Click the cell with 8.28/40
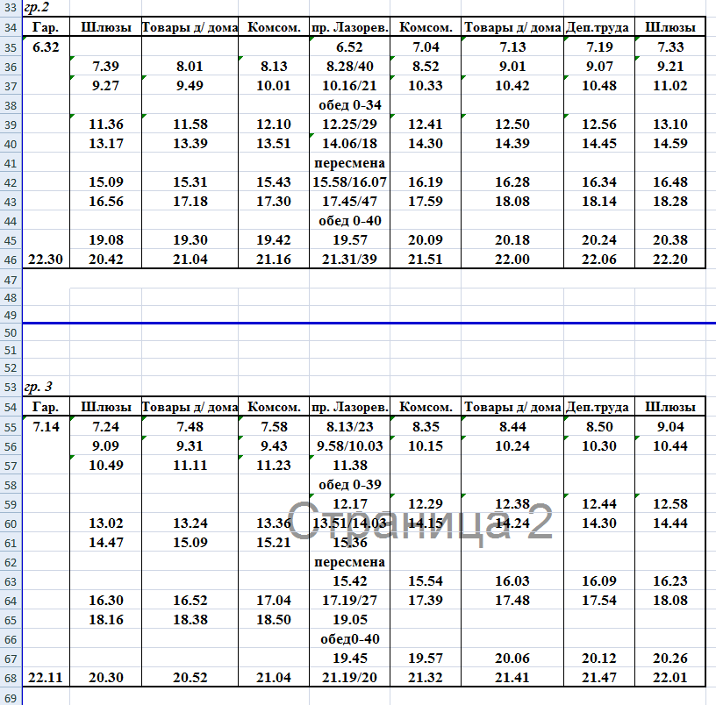 pos(349,67)
